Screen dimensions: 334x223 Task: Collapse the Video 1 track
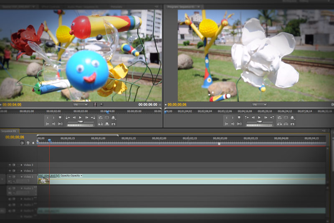tap(22, 177)
